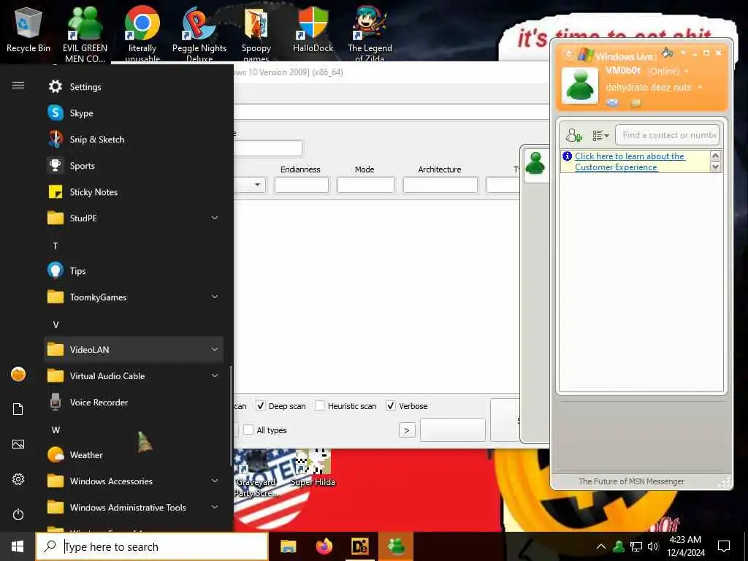The width and height of the screenshot is (748, 561).
Task: Open File Explorer from the taskbar
Action: click(x=288, y=546)
